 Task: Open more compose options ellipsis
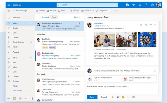pos(139,97)
